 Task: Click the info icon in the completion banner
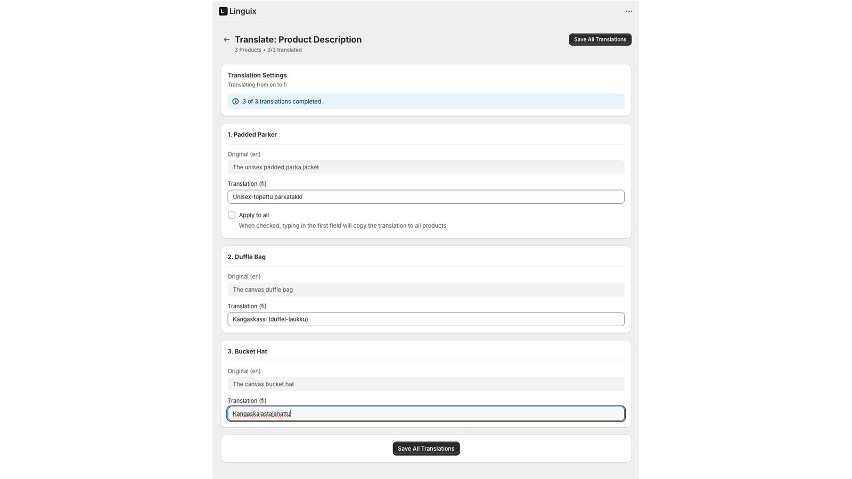coord(235,102)
